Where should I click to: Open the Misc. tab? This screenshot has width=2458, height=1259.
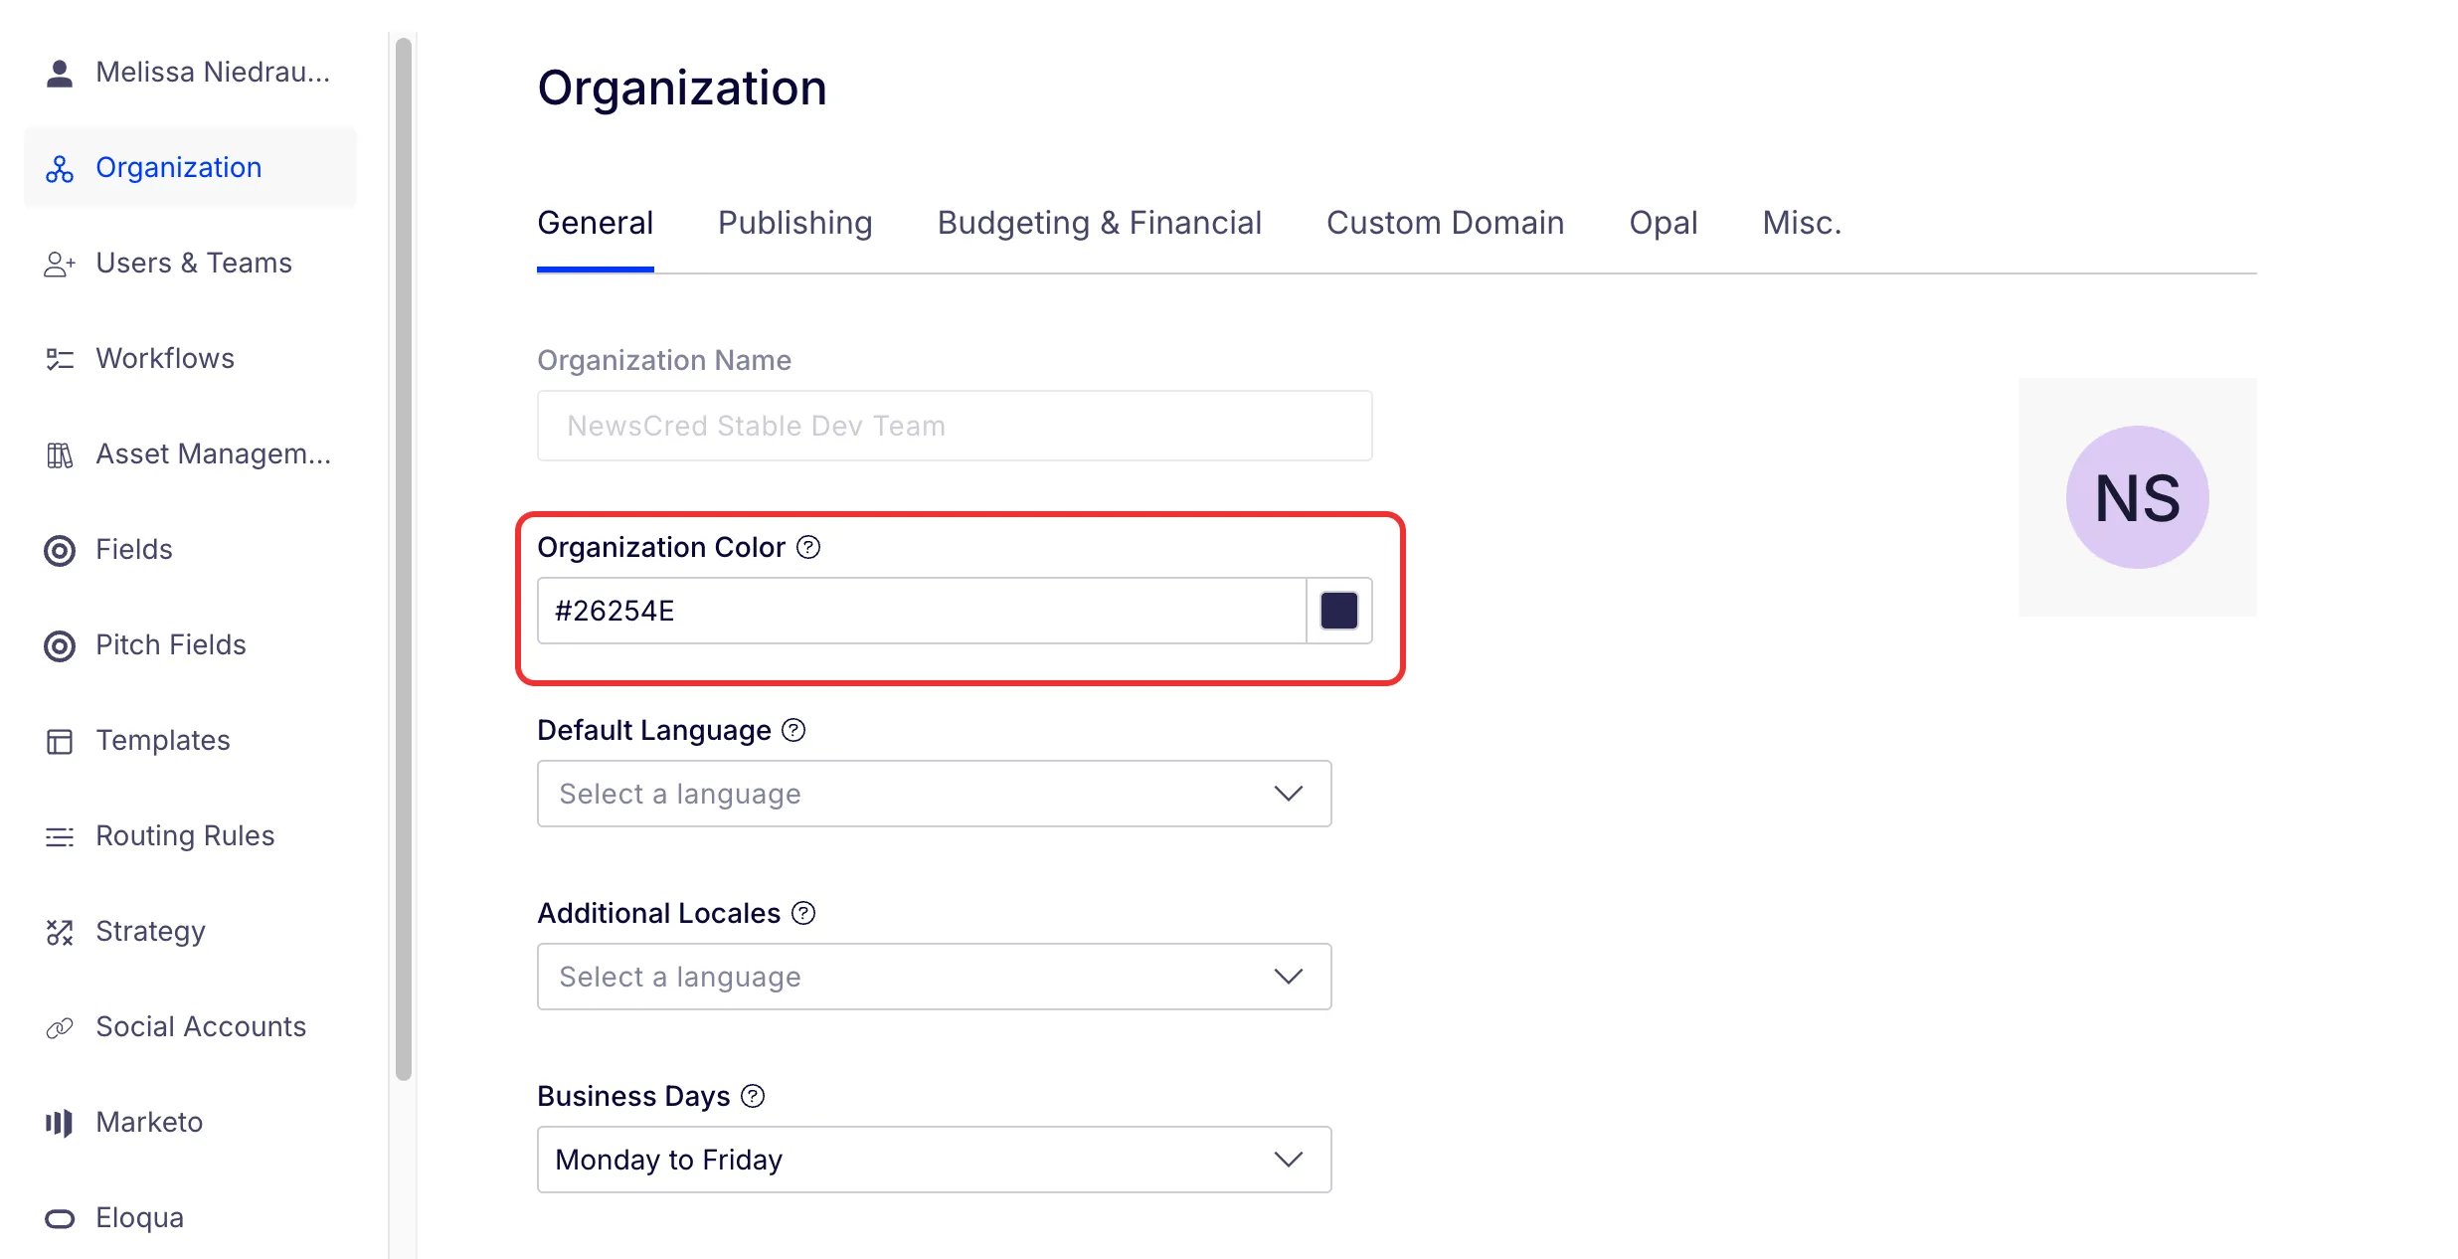click(x=1803, y=223)
